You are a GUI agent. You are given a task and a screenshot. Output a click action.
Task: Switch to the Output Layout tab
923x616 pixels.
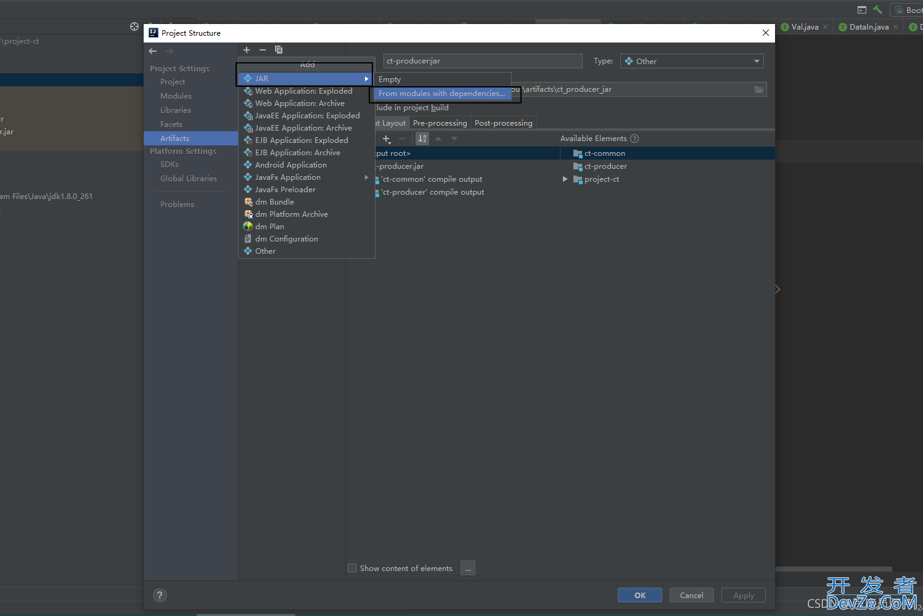tap(391, 123)
